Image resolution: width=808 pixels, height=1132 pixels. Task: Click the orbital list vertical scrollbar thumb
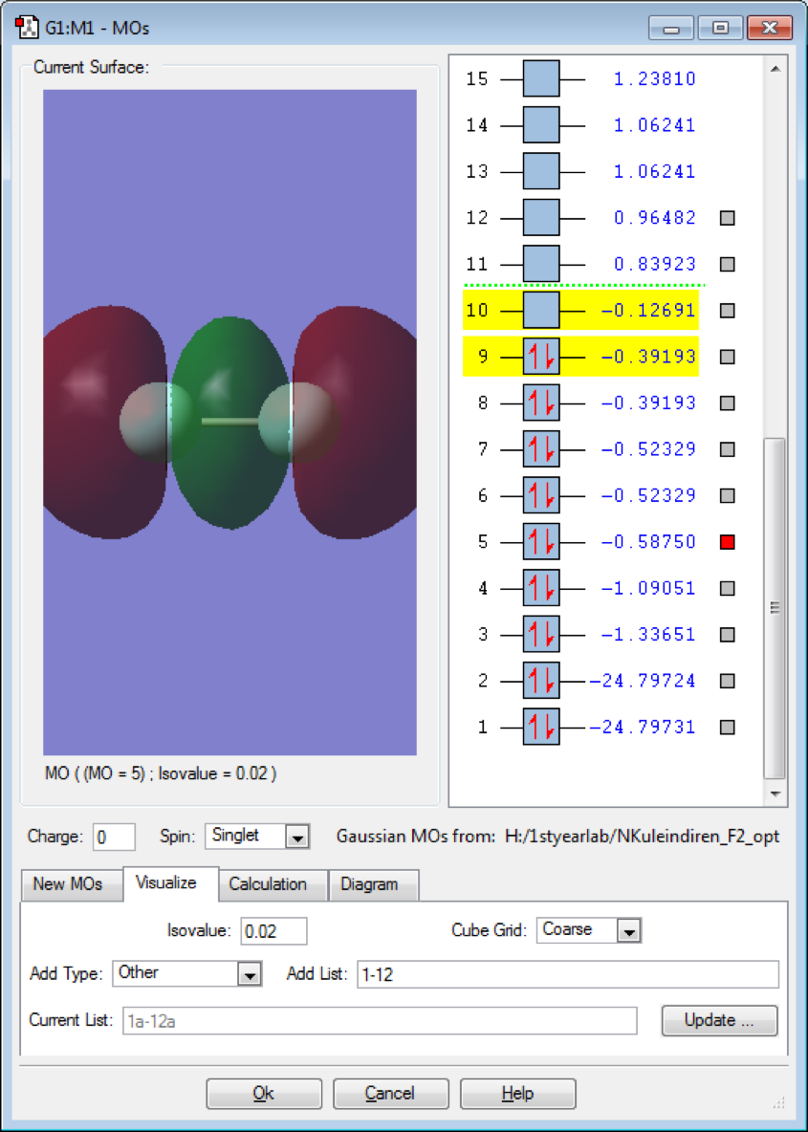click(x=775, y=607)
